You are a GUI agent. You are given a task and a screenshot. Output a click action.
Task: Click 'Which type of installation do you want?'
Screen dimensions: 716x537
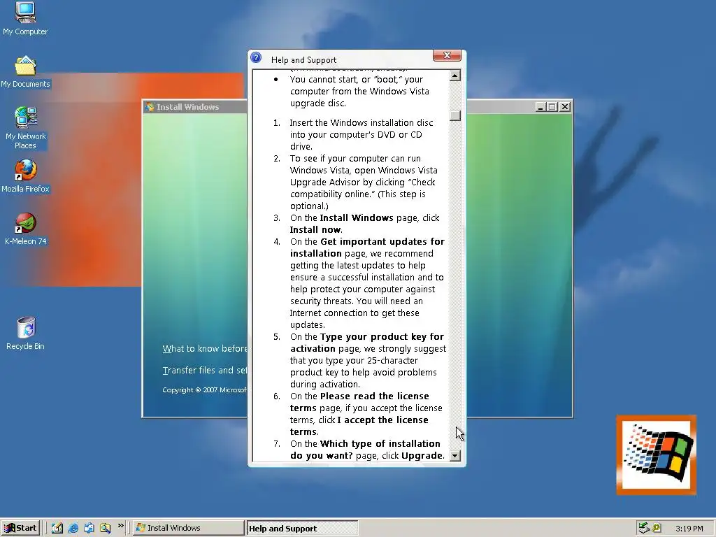(365, 450)
